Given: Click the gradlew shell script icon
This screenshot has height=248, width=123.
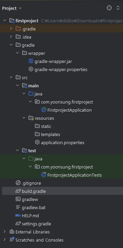Looking at the screenshot, I should (18, 199).
